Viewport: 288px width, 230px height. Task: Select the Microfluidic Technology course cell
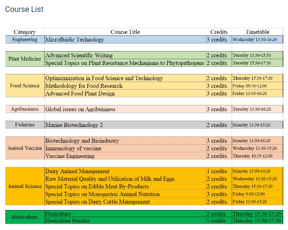75,40
